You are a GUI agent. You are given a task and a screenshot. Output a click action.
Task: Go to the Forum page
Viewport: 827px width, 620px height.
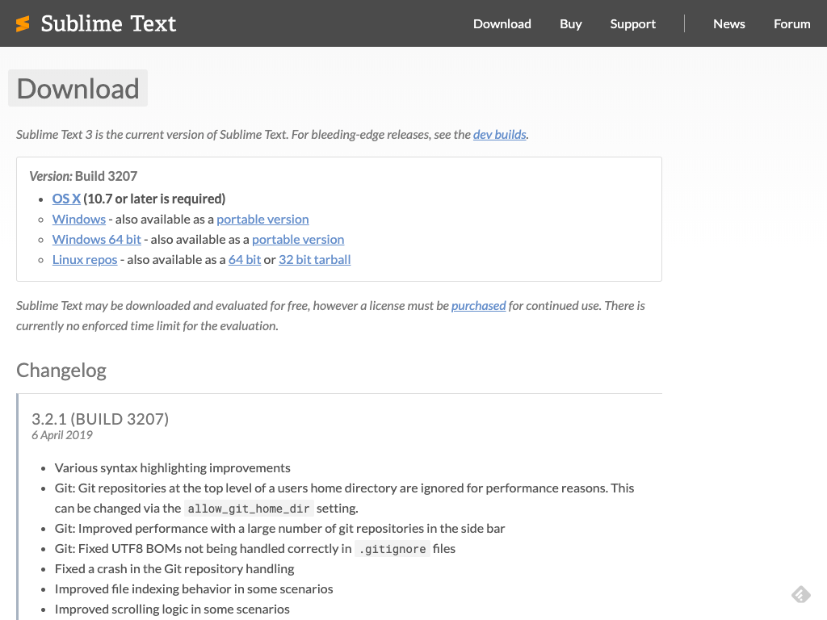pyautogui.click(x=791, y=23)
